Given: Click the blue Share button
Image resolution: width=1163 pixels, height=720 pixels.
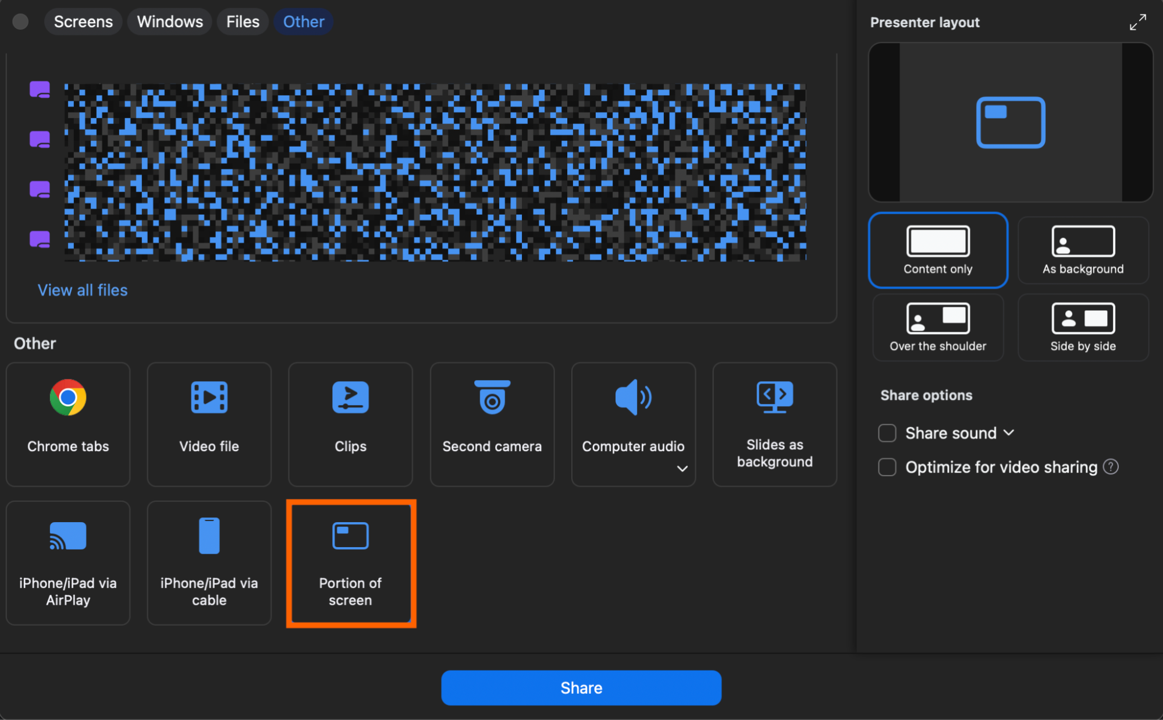Looking at the screenshot, I should pos(581,688).
